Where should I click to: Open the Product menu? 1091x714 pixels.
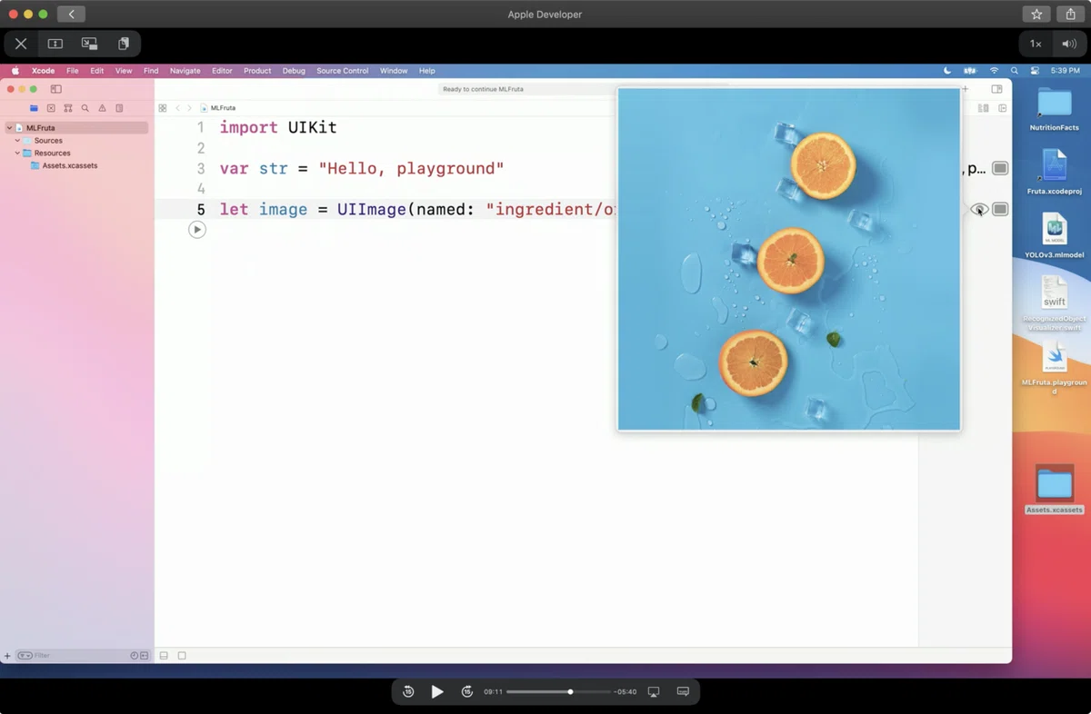(257, 71)
